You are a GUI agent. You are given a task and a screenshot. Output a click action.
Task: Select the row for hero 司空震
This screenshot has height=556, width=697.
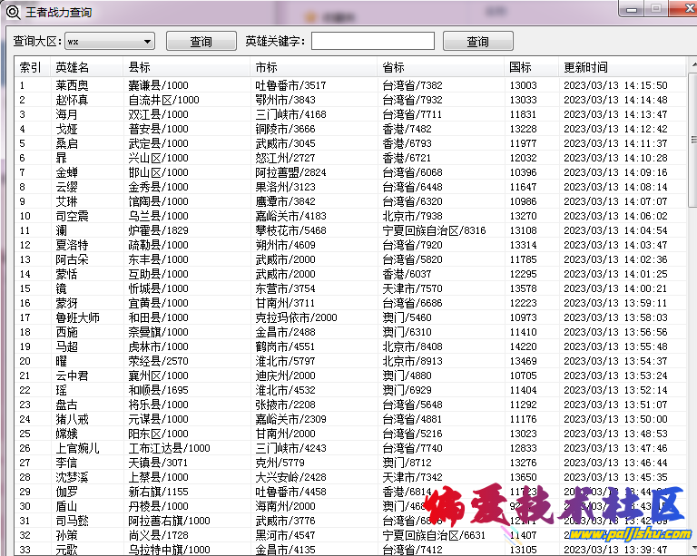(73, 216)
